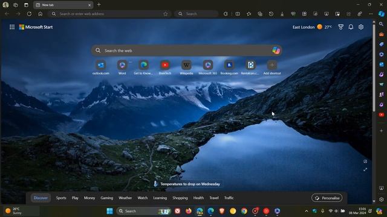Open the Windows Start menu
This screenshot has height=217, width=387.
(x=109, y=211)
